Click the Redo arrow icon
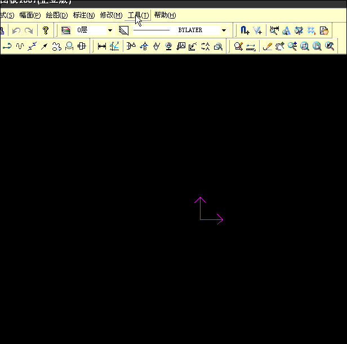 click(29, 30)
